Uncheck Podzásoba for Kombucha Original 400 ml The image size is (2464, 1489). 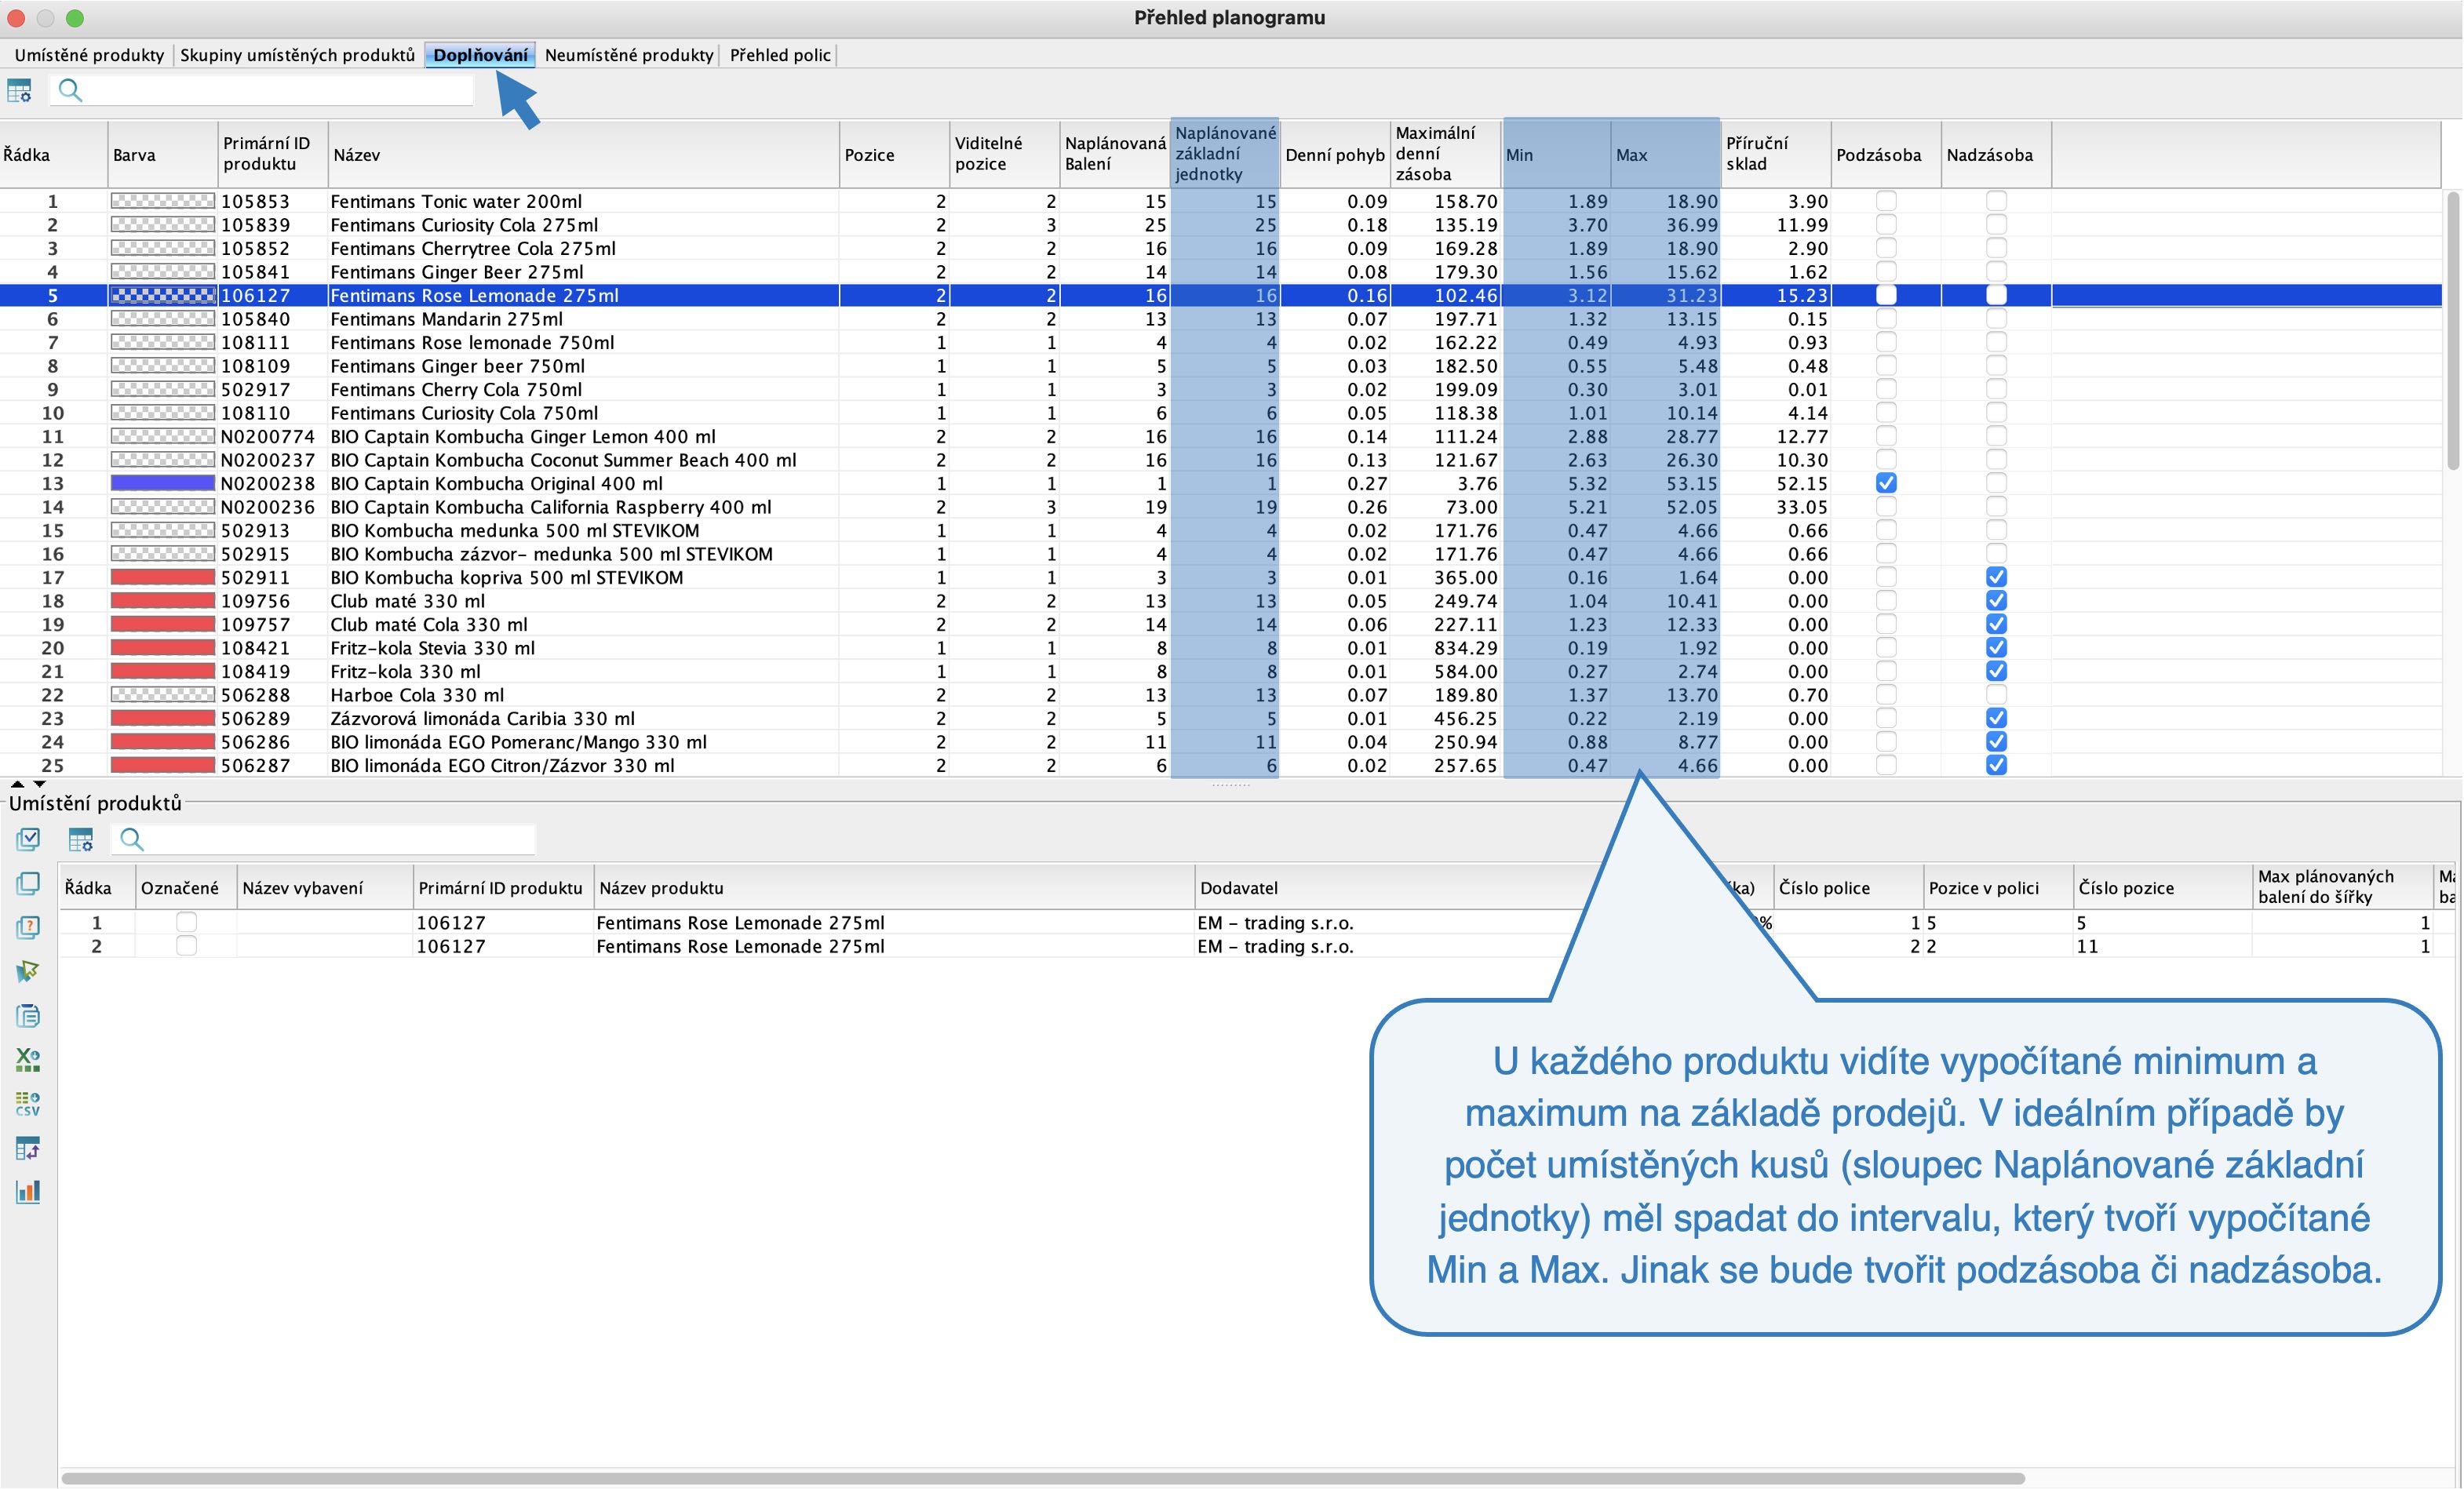(x=1886, y=483)
